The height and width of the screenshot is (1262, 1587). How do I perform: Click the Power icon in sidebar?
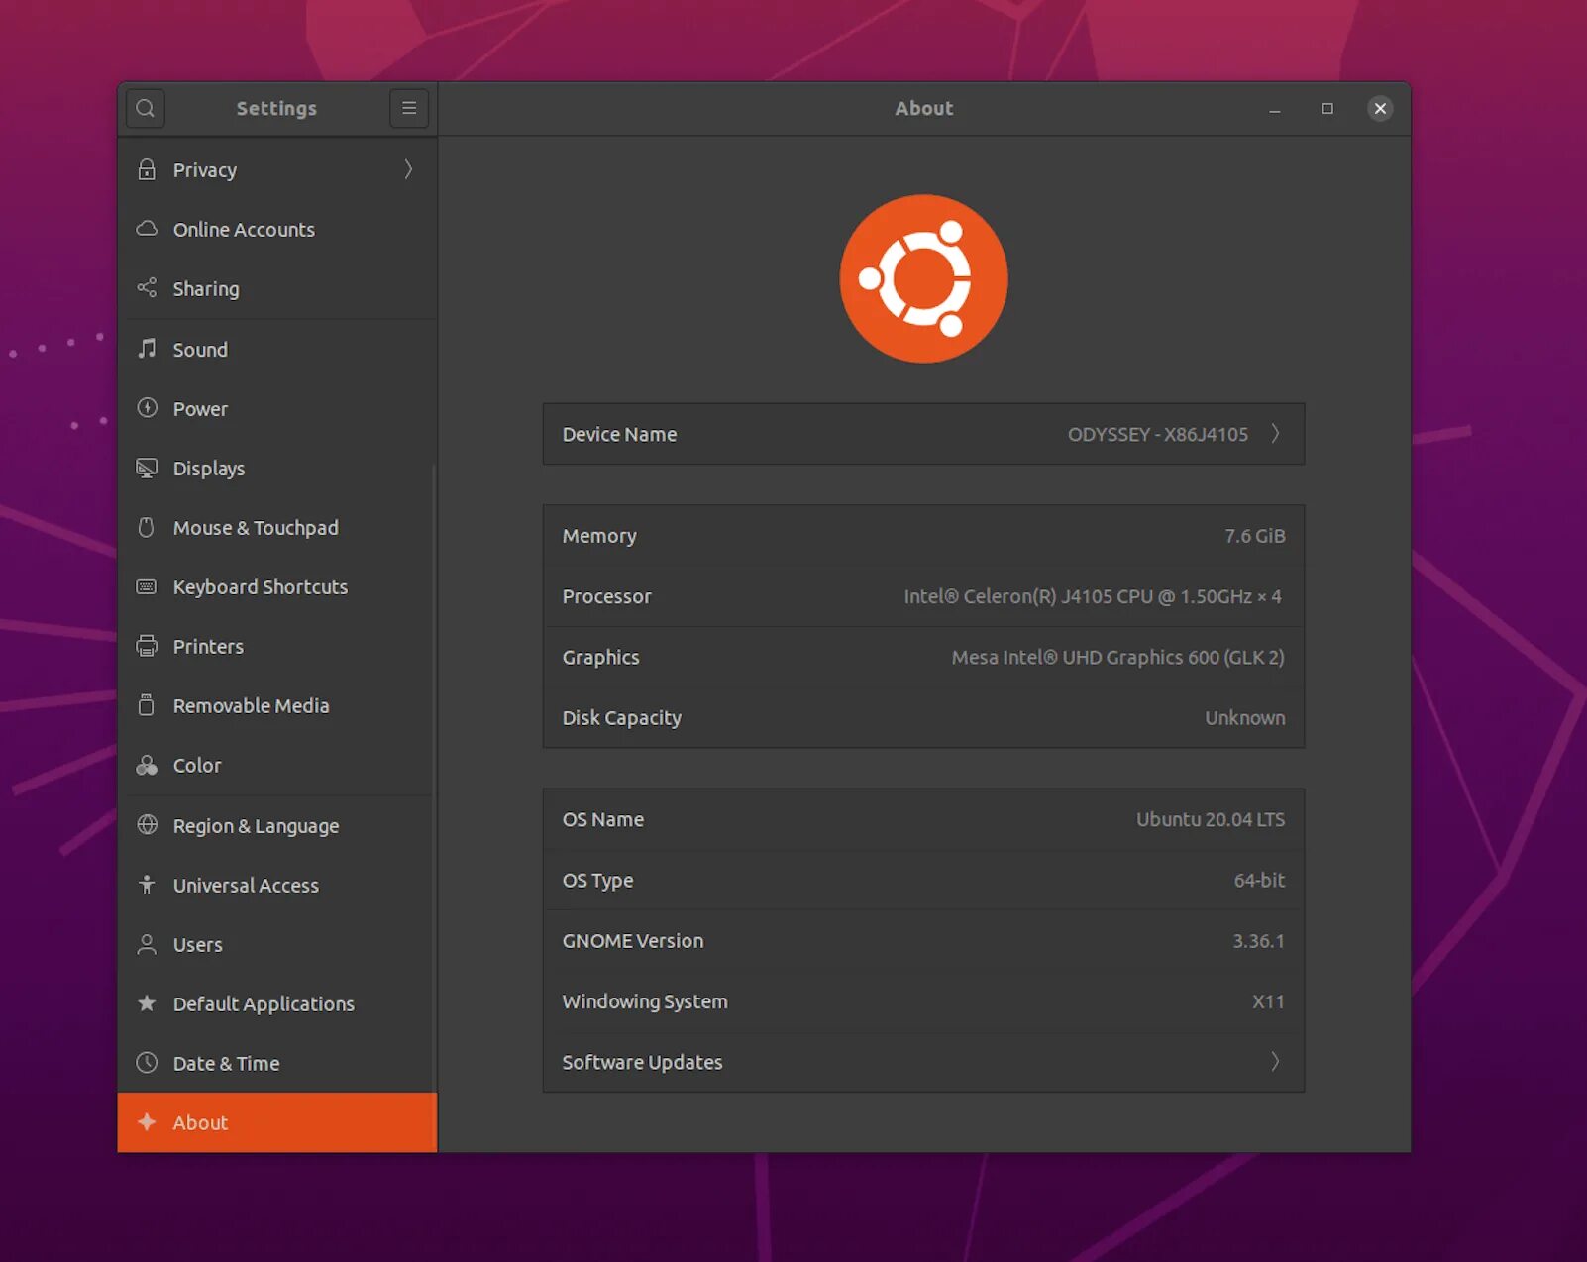tap(147, 408)
